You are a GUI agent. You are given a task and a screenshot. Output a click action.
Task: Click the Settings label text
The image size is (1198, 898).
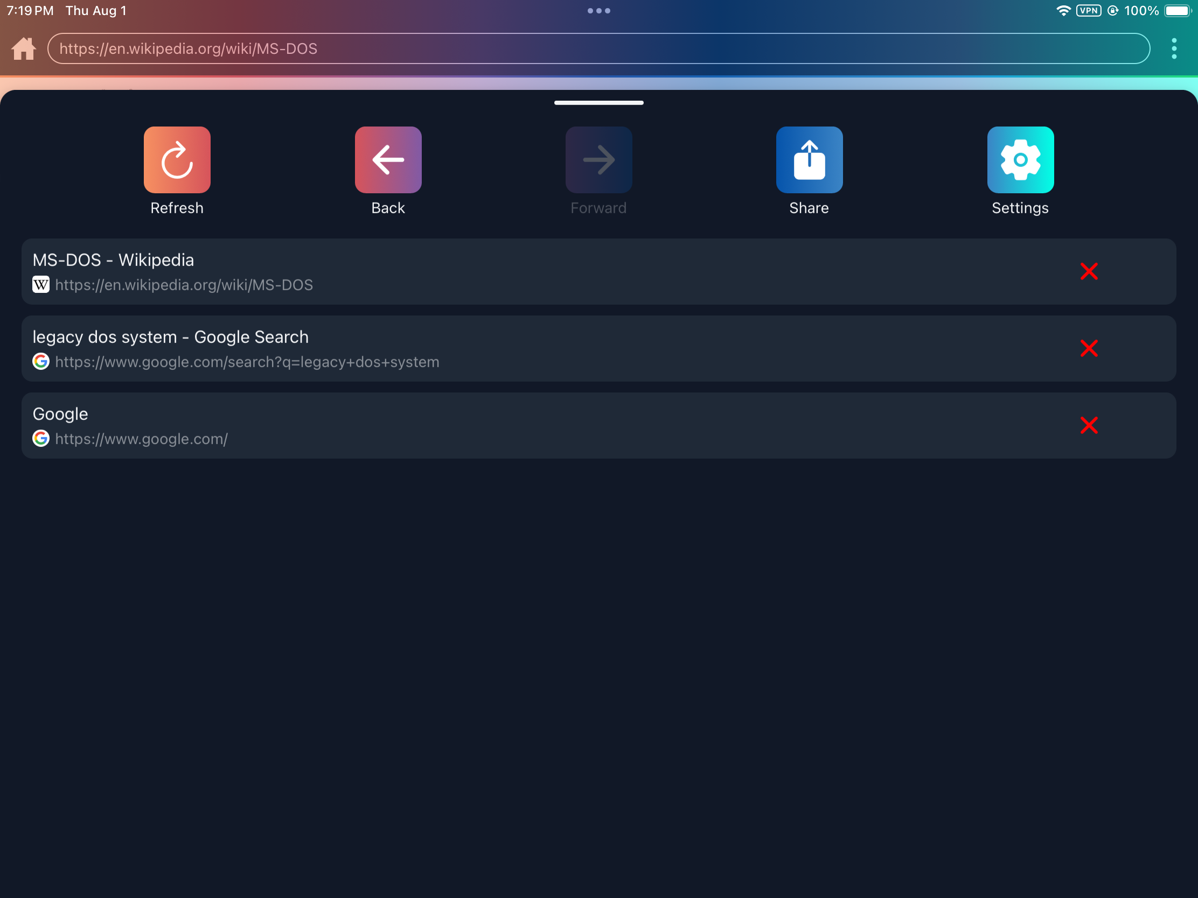pos(1020,208)
